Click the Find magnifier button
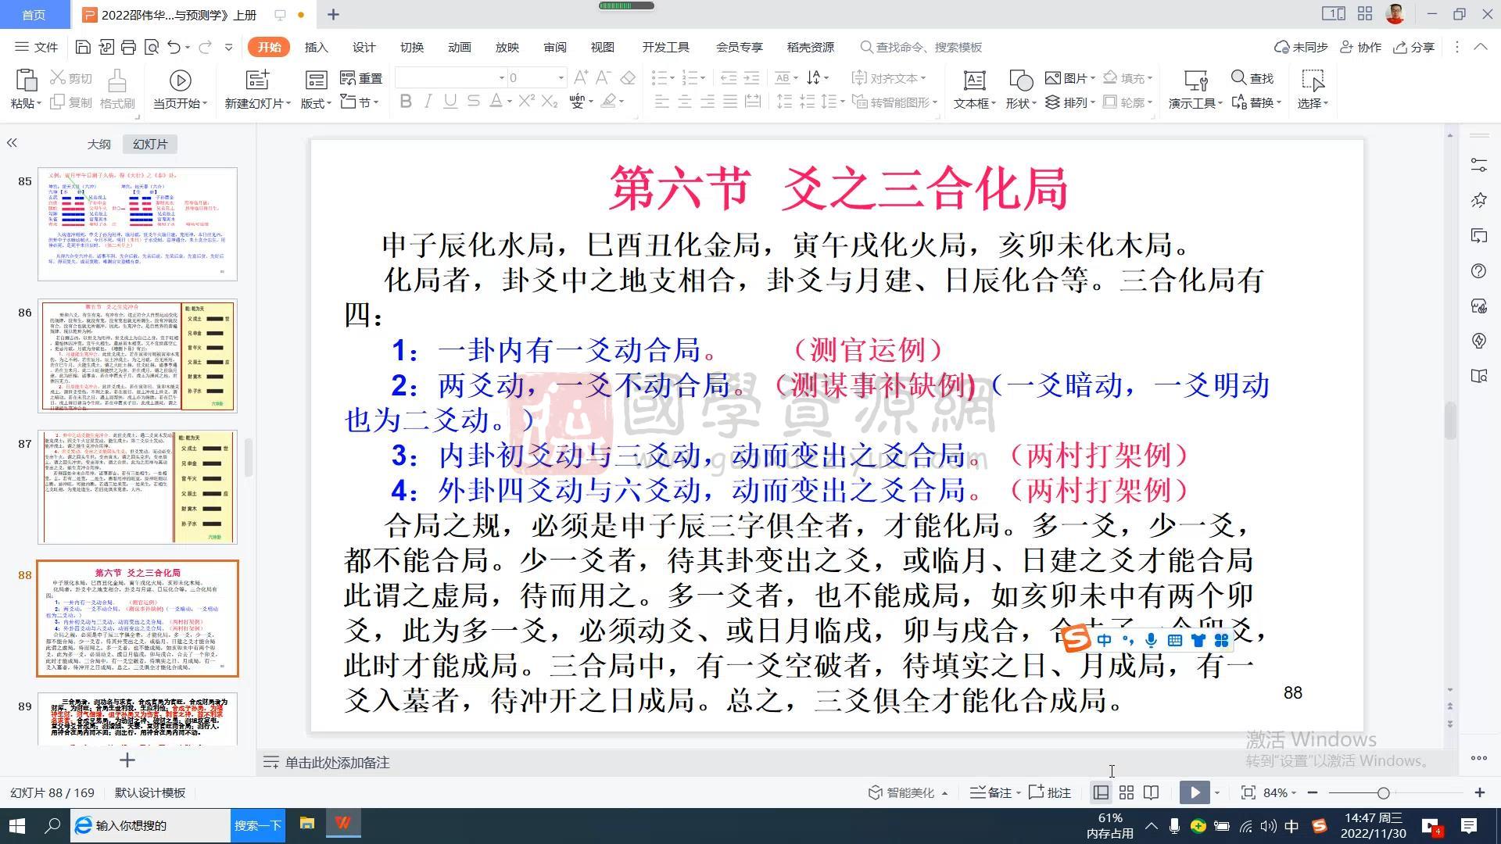 click(1252, 78)
